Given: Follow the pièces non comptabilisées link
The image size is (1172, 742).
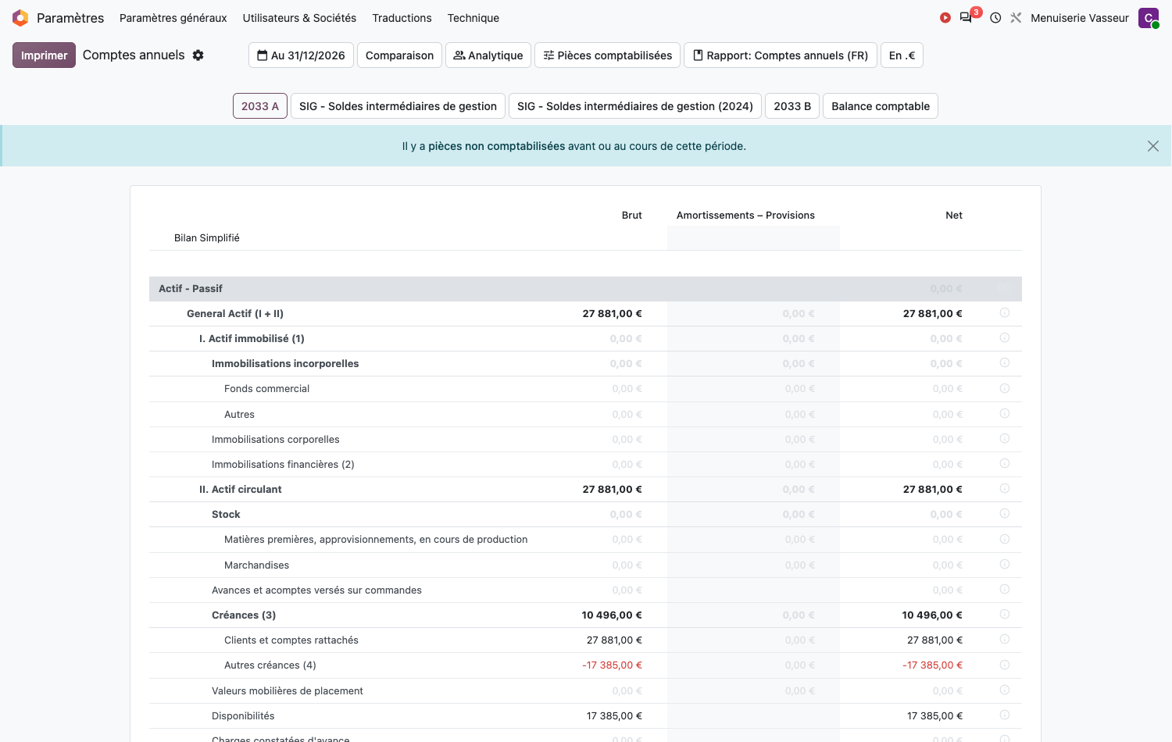Looking at the screenshot, I should pyautogui.click(x=496, y=146).
